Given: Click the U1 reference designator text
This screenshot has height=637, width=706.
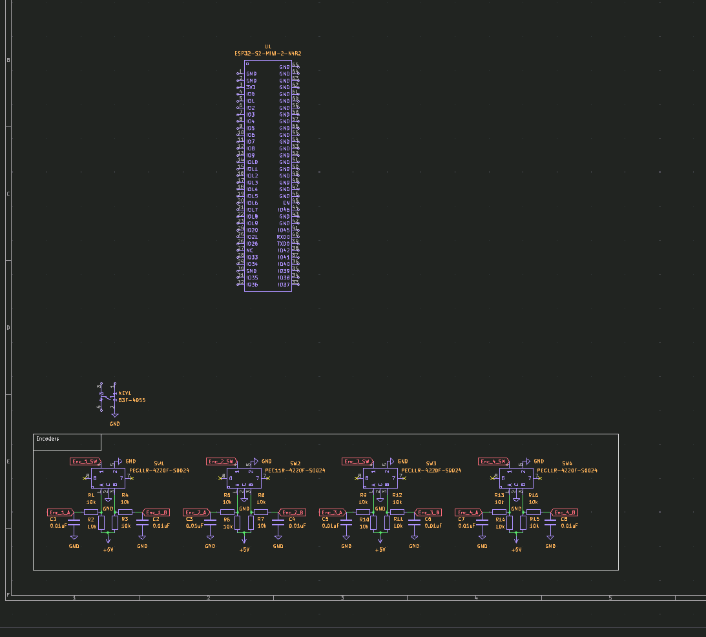Looking at the screenshot, I should [268, 46].
